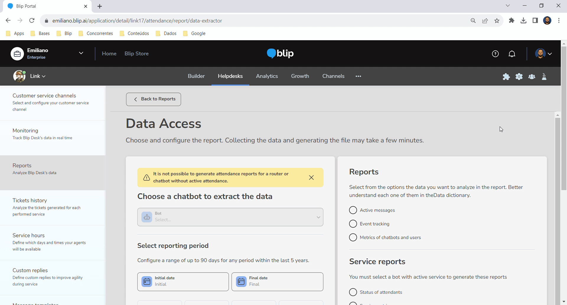The height and width of the screenshot is (305, 567).
Task: Open the Builder tab
Action: coord(196,76)
